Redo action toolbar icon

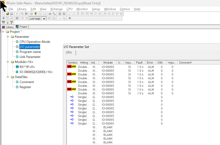pos(45,14)
